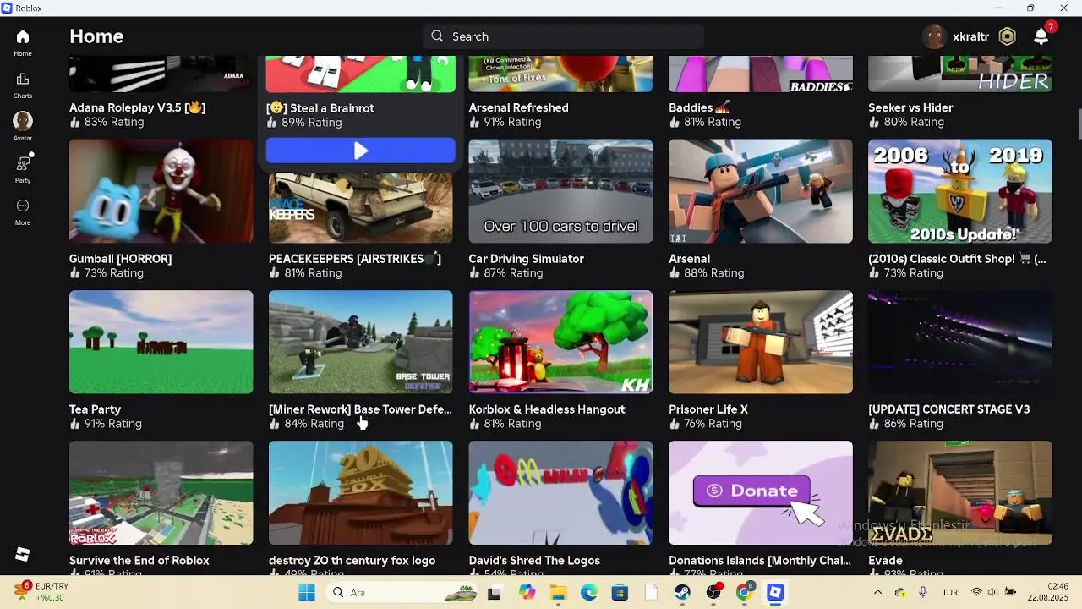This screenshot has height=609, width=1082.
Task: Open Base Tower Defense thumbnail
Action: [x=361, y=342]
